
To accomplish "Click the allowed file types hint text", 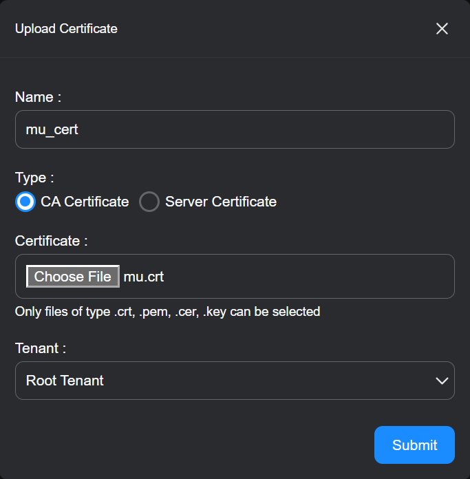I will (x=167, y=312).
